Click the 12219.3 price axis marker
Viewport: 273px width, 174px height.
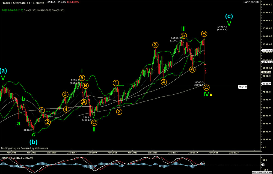pos(266,50)
